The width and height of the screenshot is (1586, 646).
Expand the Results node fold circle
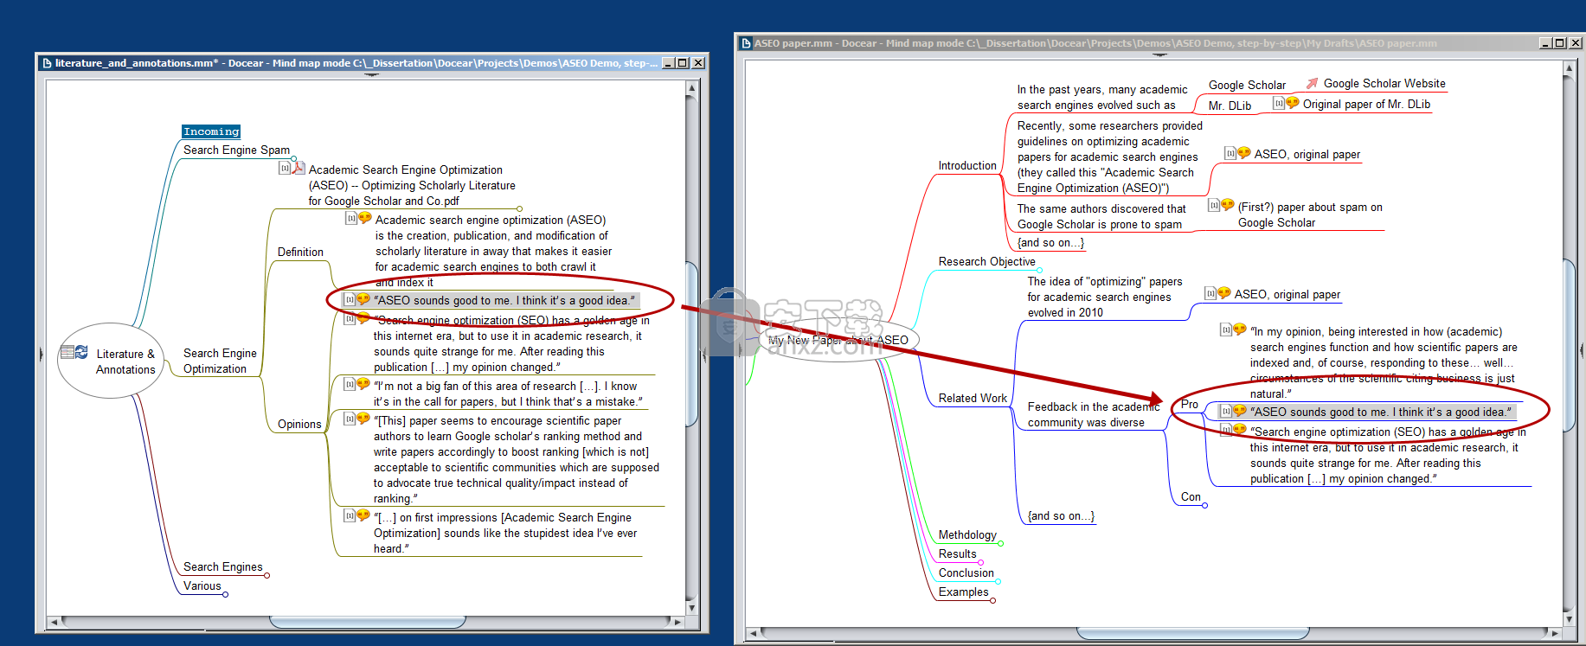click(980, 562)
